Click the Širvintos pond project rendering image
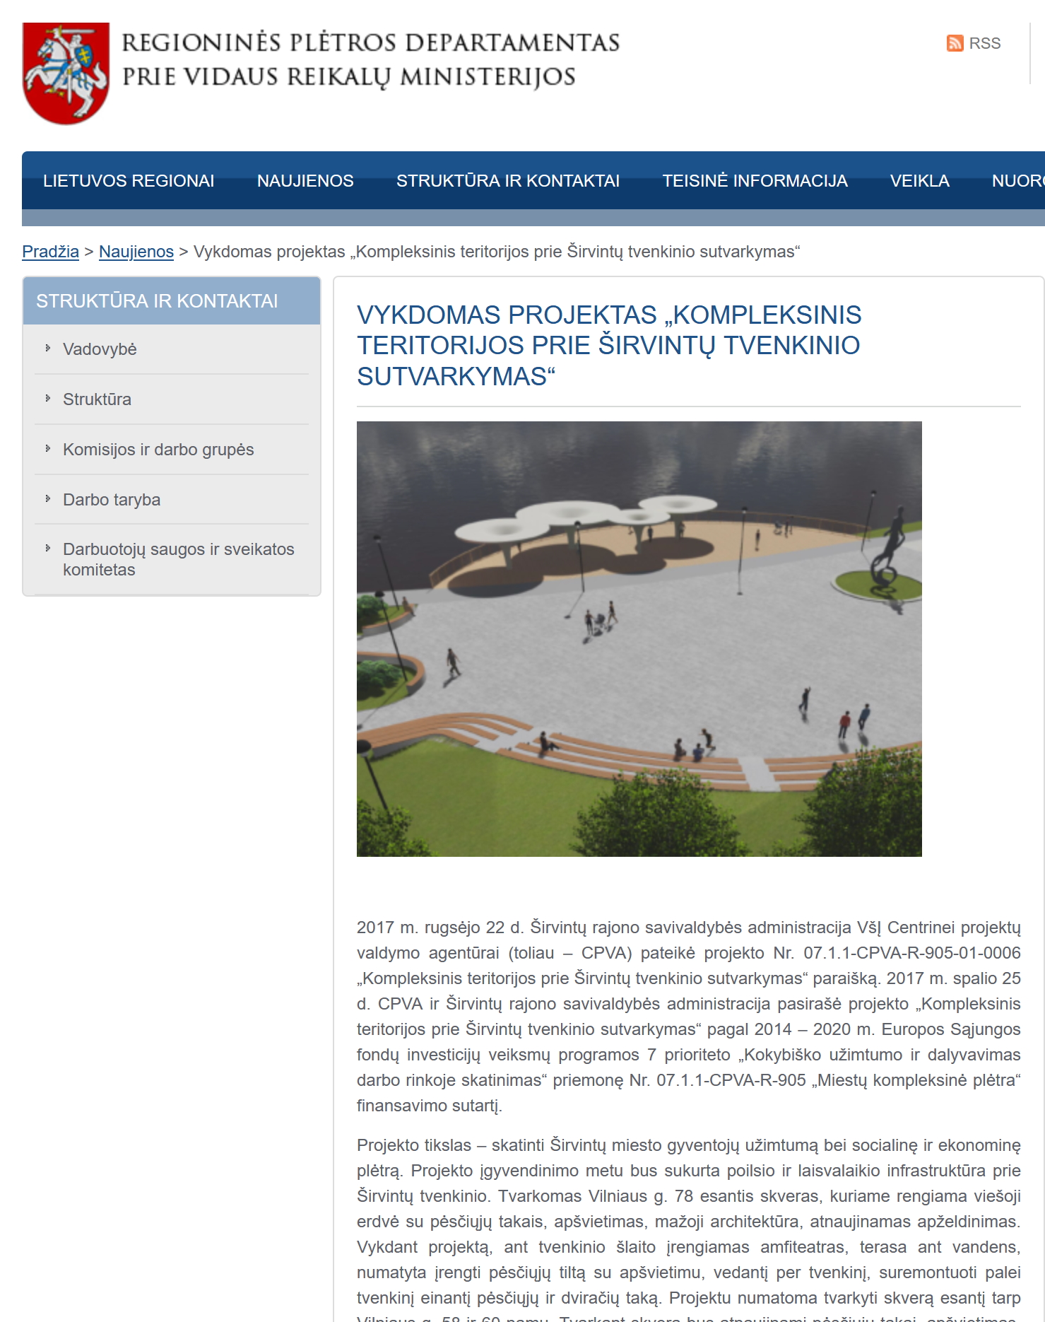Image resolution: width=1045 pixels, height=1322 pixels. click(639, 638)
